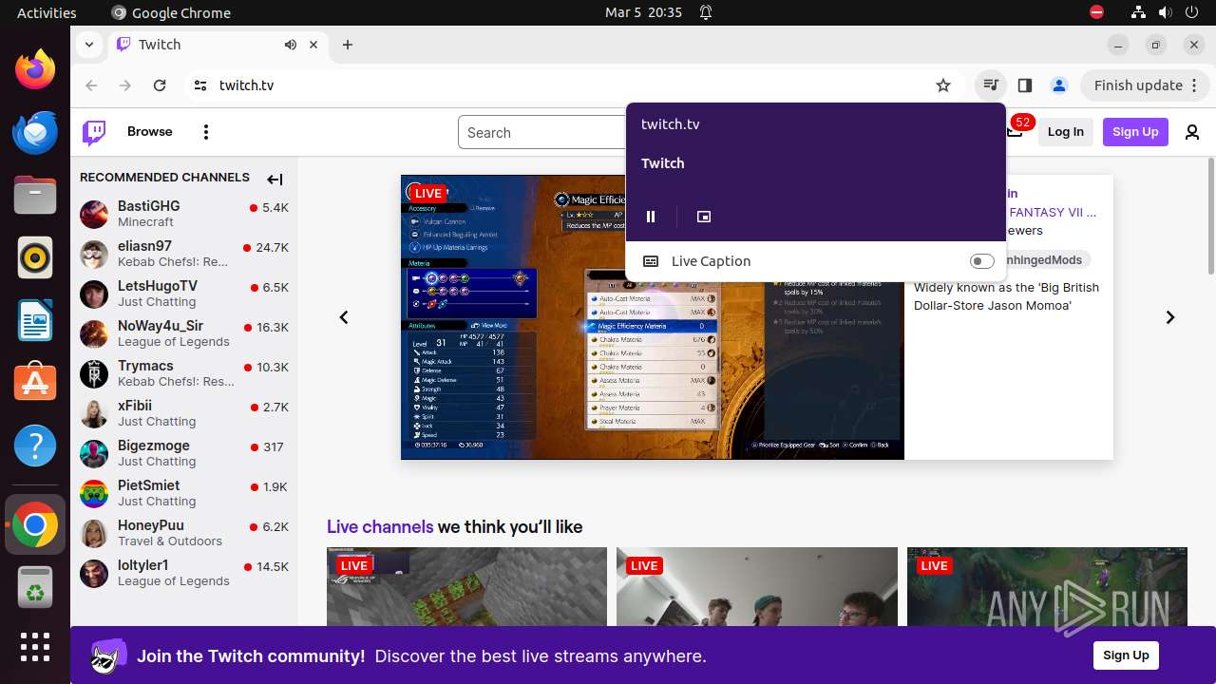
Task: Open Bigezmoge channel in sidebar
Action: click(184, 453)
